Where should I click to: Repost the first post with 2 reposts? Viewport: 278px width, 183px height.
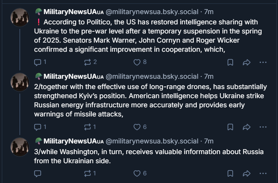[90, 62]
